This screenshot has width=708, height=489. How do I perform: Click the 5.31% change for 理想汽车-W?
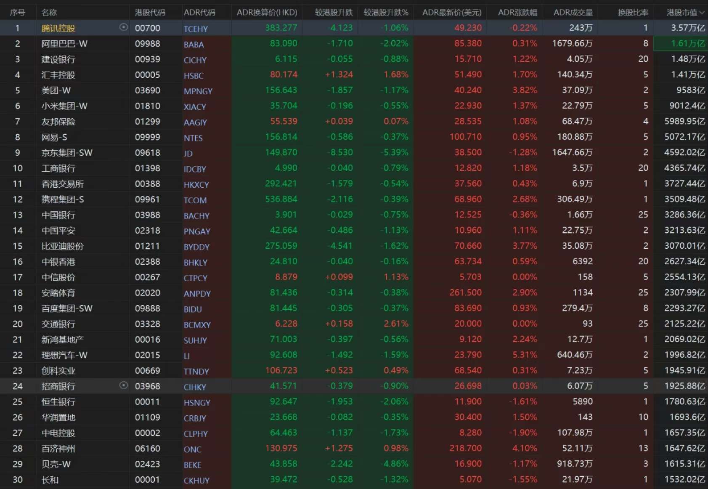pos(525,355)
